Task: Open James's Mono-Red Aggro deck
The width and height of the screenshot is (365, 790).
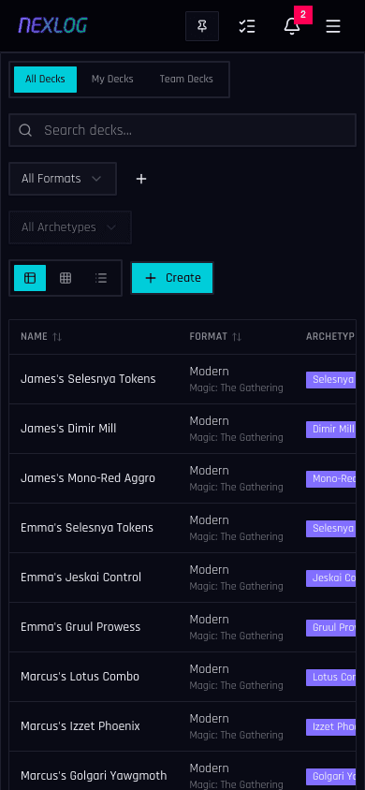Action: (x=88, y=478)
